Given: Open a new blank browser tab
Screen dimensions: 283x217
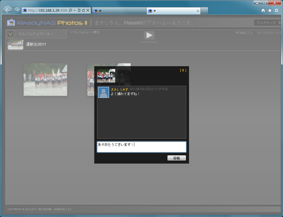Looking at the screenshot, I should tap(204, 11).
